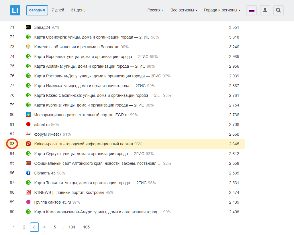The height and width of the screenshot is (235, 294).
Task: Open the Russian flag language selector
Action: [x=251, y=11]
